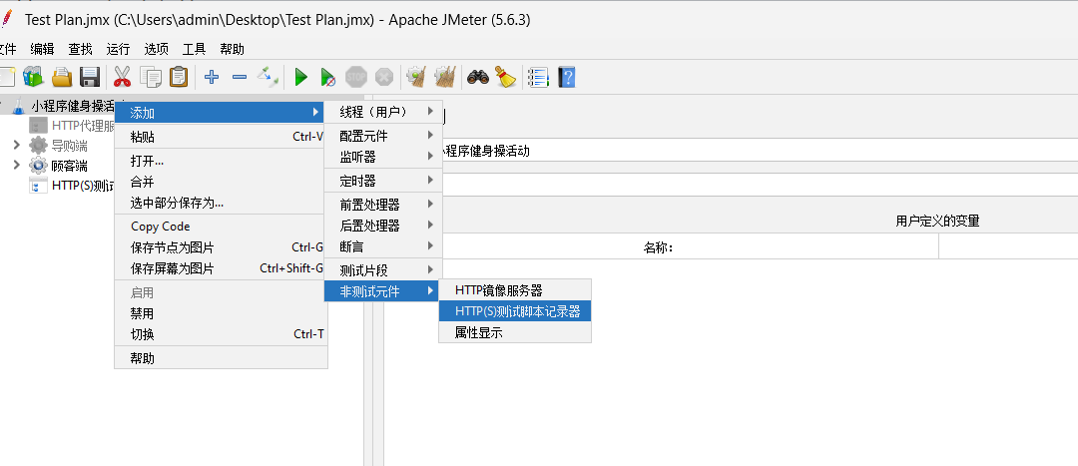1078x466 pixels.
Task: Click the Open file folder icon
Action: (62, 76)
